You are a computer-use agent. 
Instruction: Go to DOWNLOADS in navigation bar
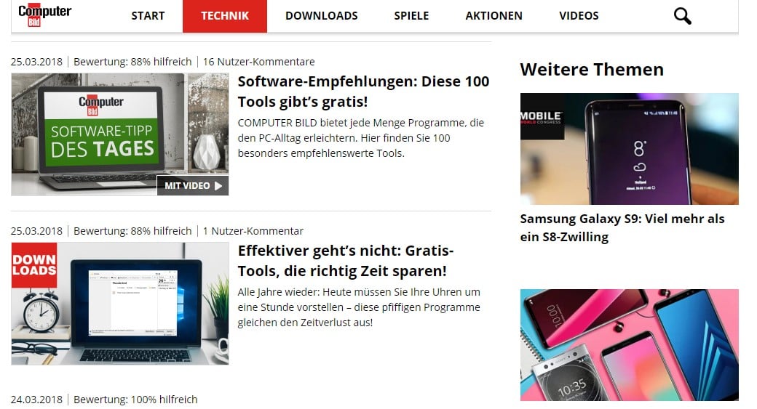coord(322,16)
